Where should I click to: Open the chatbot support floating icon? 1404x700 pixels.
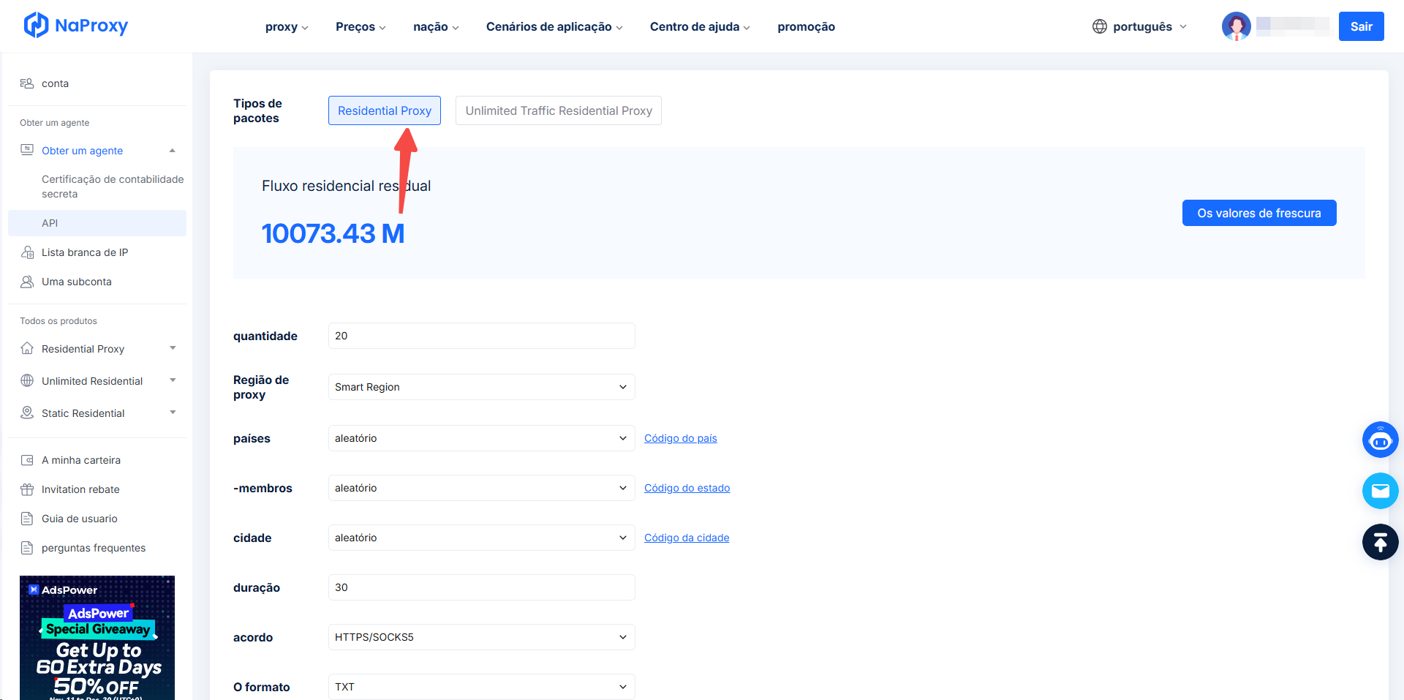(1380, 440)
